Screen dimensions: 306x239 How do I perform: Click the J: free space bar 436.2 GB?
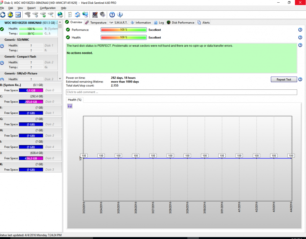click(31, 158)
